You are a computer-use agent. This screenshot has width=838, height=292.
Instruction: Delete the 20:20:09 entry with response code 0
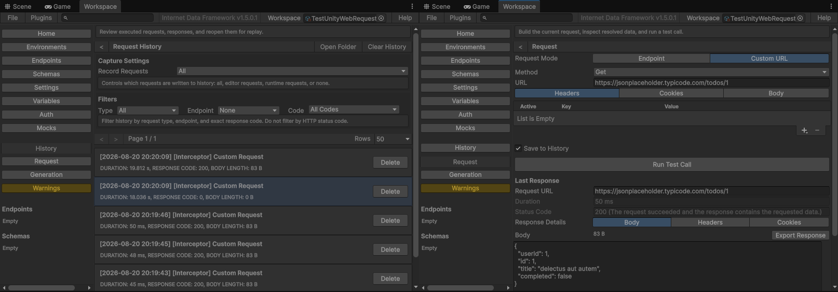[390, 191]
